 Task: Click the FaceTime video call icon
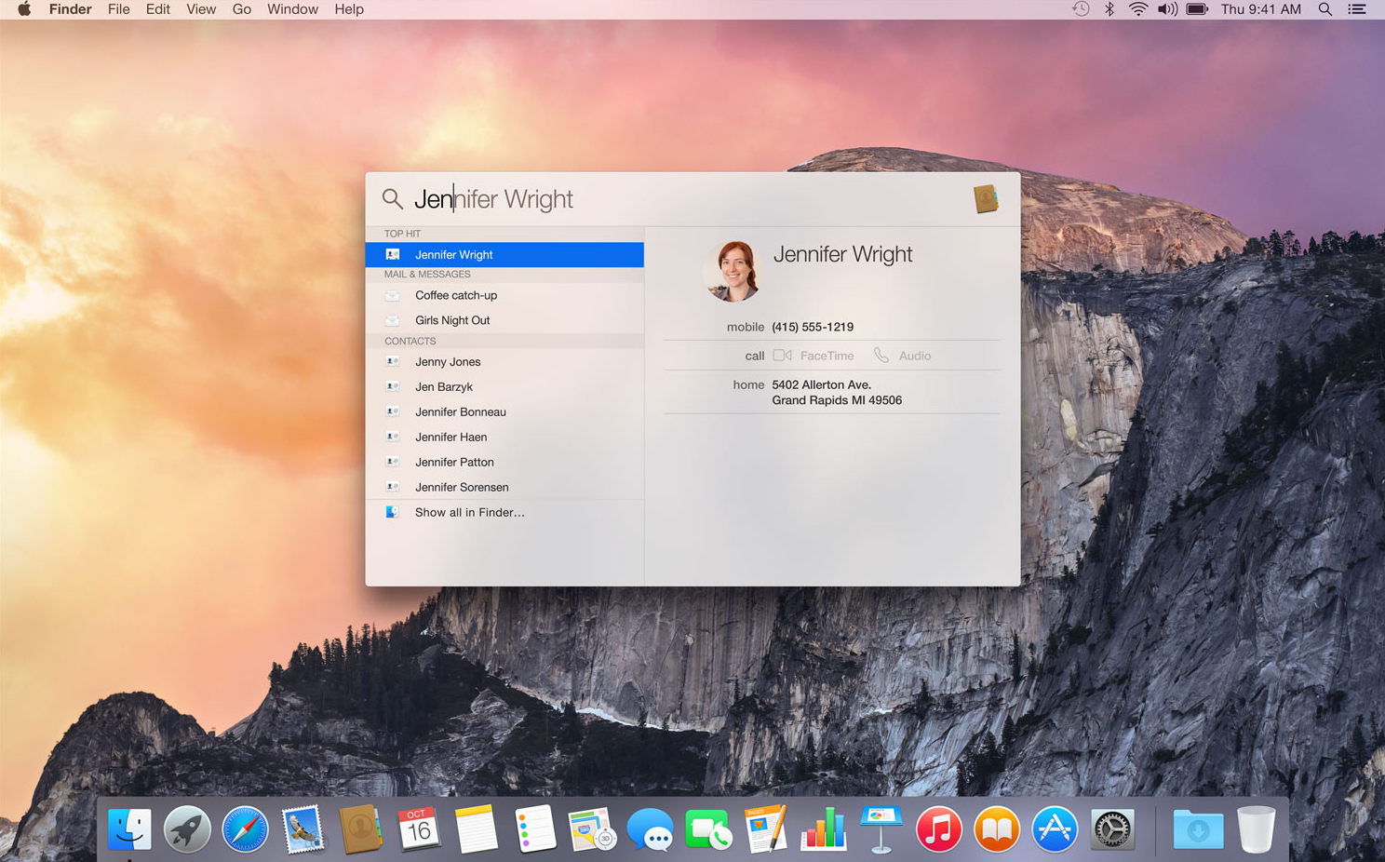click(x=783, y=356)
